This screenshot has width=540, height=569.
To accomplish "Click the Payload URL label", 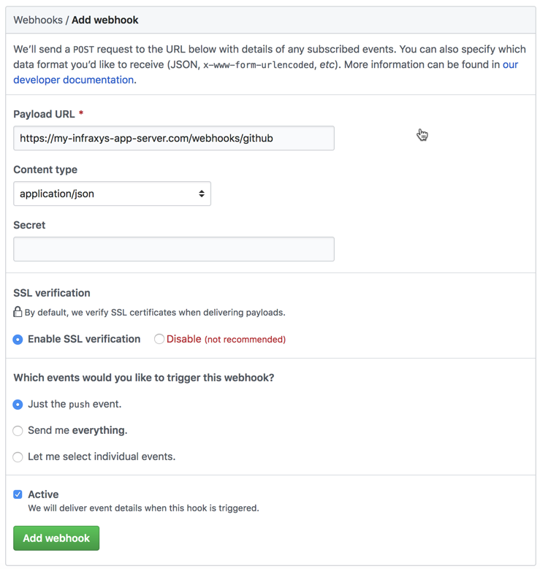I will click(x=44, y=114).
